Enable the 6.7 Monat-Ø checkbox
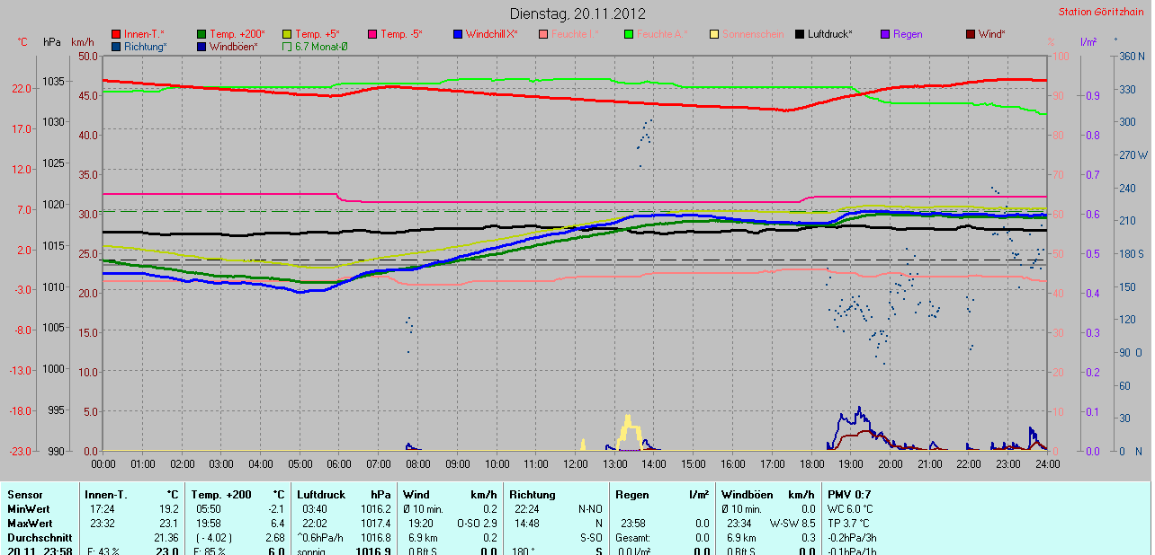 pyautogui.click(x=288, y=47)
